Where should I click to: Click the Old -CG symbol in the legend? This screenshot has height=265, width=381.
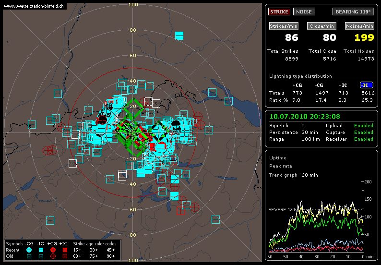[29, 256]
